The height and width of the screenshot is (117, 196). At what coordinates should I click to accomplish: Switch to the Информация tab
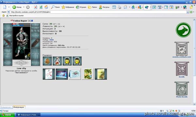click(19, 107)
